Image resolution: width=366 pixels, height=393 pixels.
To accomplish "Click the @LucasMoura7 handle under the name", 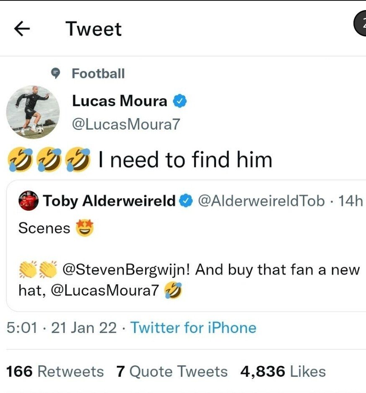I will click(x=126, y=124).
